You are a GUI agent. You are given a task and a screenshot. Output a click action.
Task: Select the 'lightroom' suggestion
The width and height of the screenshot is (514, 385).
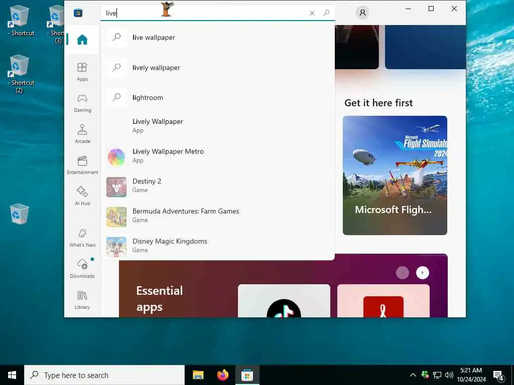pos(218,98)
